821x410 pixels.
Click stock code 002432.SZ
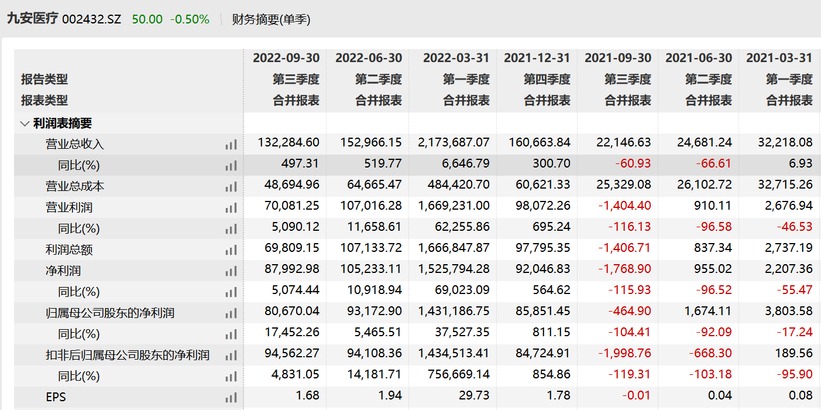[91, 19]
